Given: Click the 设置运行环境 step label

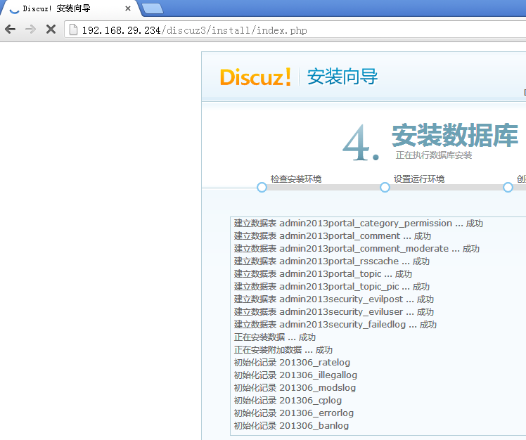Looking at the screenshot, I should [419, 179].
